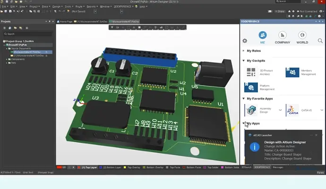Expand the Components folder in Projects
326x189 pixels.
pyautogui.click(x=7, y=59)
